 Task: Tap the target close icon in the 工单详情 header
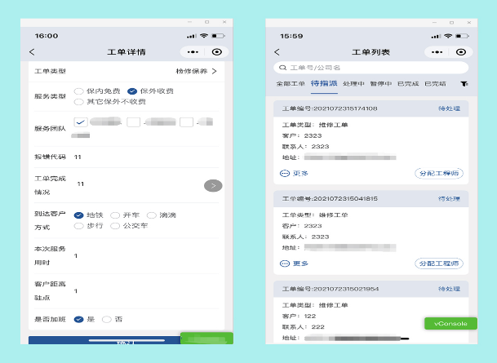[x=217, y=52]
